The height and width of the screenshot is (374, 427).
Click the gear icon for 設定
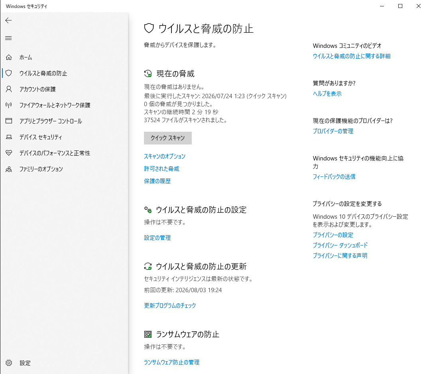tap(9, 363)
